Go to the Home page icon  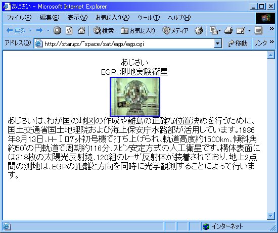(x=81, y=30)
